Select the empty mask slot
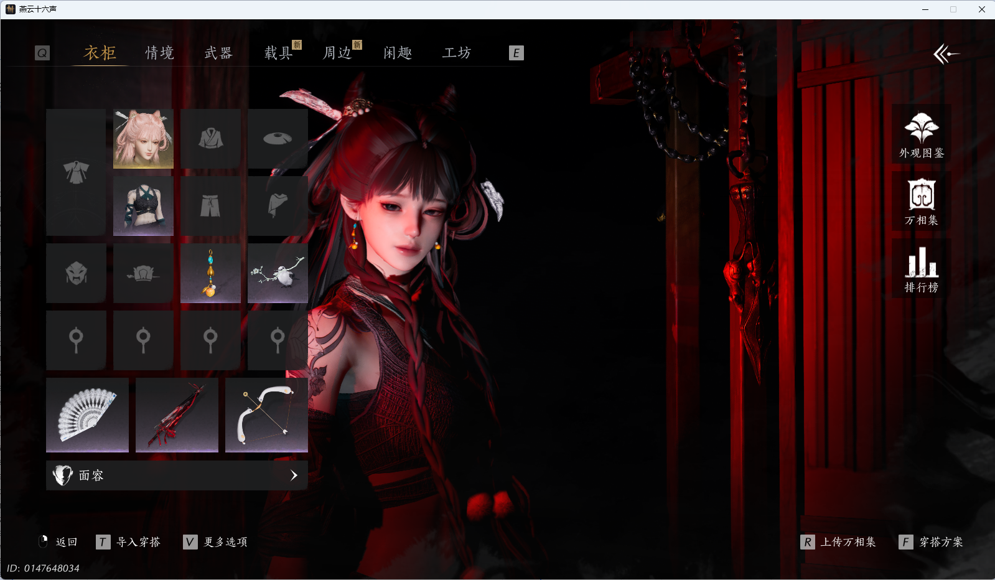995x580 pixels. pos(76,273)
